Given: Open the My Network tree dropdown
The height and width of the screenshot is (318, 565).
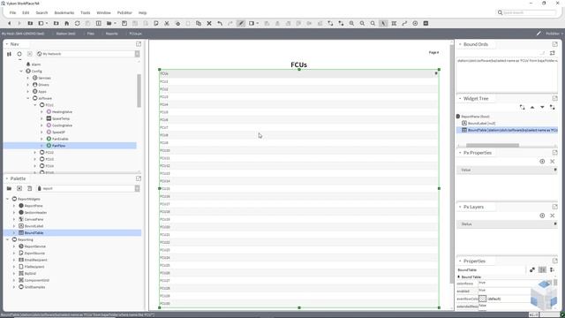Looking at the screenshot, I should [x=138, y=54].
